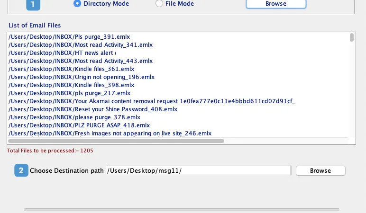Screen dimensions: 366x213
Task: Select row 'Your Akamai content removal request'
Action: click(178, 101)
